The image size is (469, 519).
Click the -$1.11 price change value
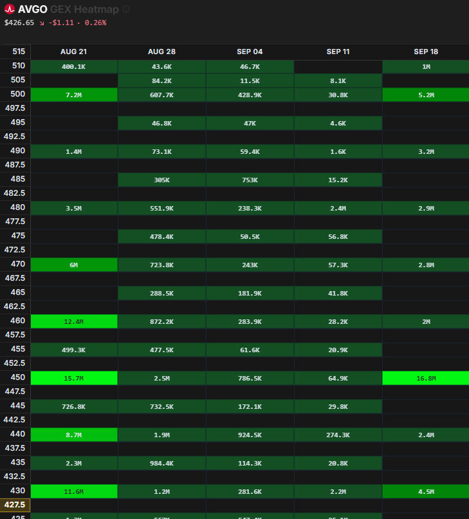click(61, 23)
